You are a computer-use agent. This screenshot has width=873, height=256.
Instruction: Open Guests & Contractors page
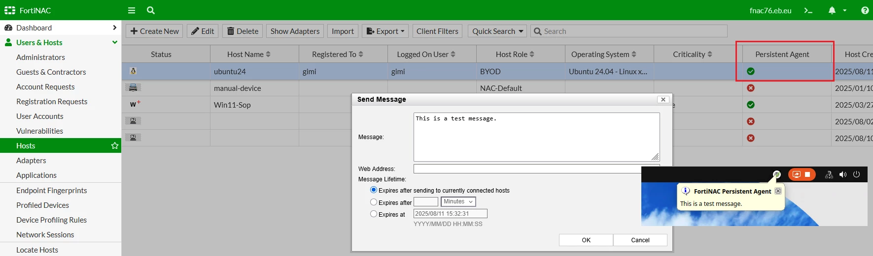pyautogui.click(x=51, y=72)
